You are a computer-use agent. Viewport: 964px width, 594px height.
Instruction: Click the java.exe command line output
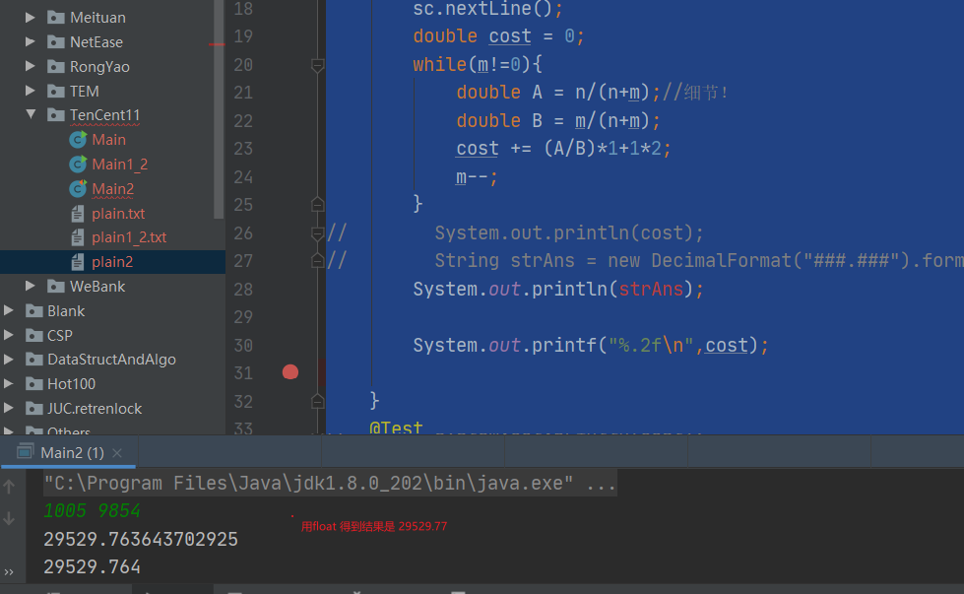330,484
